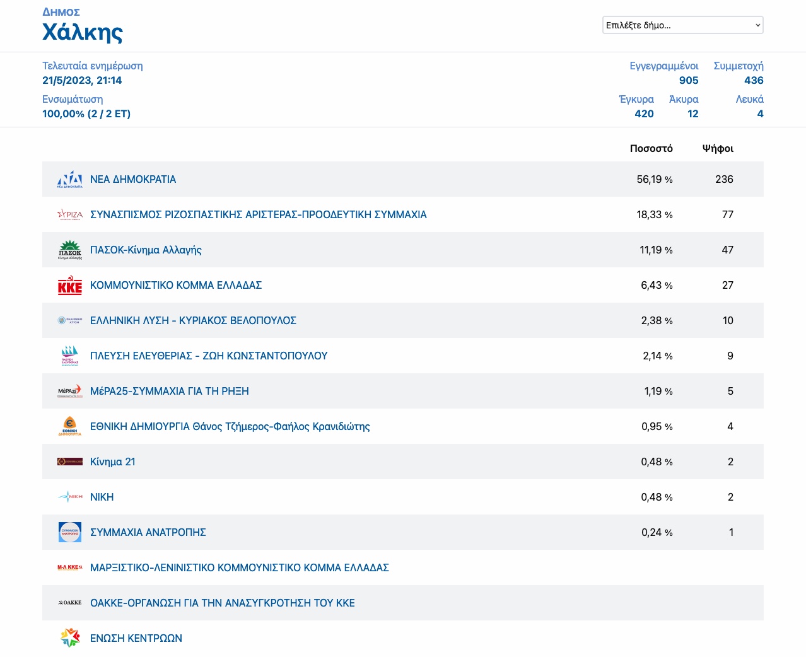Click the Ελληνική Λύση party logo
The width and height of the screenshot is (806, 657).
tap(70, 320)
